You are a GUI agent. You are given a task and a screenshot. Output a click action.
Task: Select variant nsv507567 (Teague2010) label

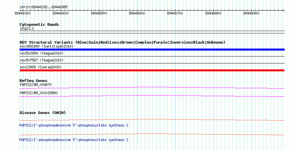(42, 60)
